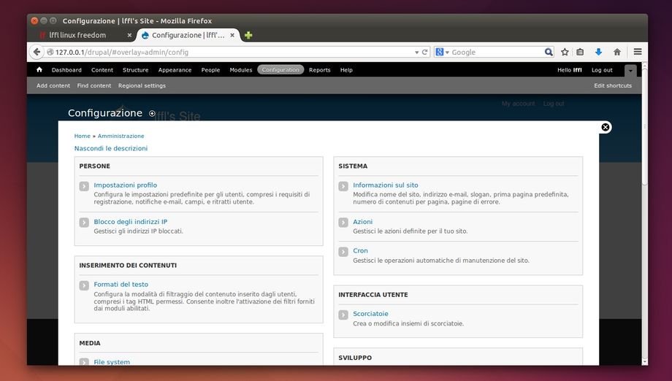672x381 pixels.
Task: Follow the Home breadcrumb link
Action: 83,136
